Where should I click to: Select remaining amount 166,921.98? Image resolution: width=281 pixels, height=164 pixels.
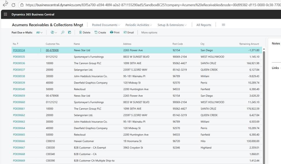click(253, 63)
